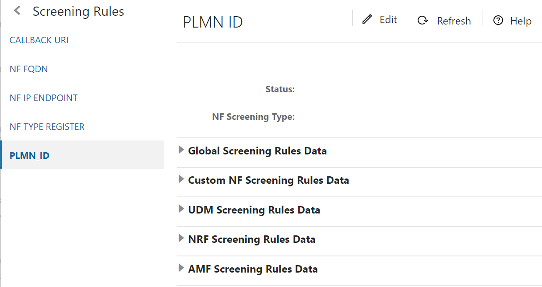Screen dimensions: 542x287
Task: Select NF TYPE REGISTER rules
Action: point(47,126)
